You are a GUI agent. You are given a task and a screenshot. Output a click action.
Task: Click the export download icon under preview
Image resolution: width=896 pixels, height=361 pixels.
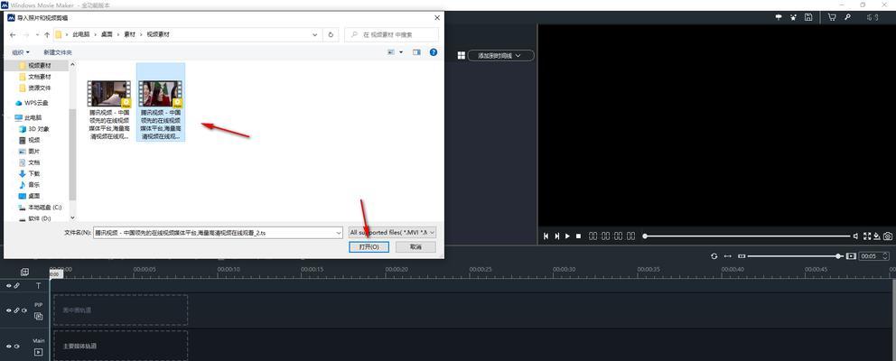pyautogui.click(x=876, y=236)
